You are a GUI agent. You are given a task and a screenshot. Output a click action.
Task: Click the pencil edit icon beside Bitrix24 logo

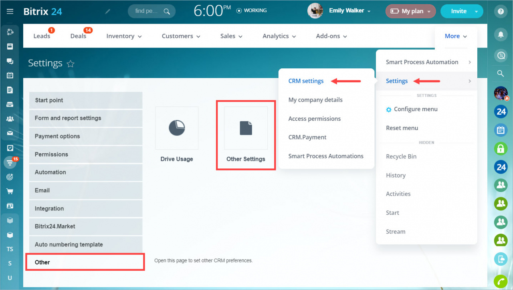tap(107, 12)
